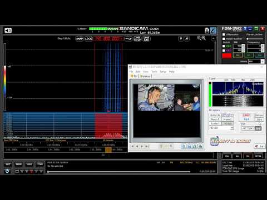267x200 pixels.
Task: Open FDM-SW2 help question mark icon
Action: [245, 28]
